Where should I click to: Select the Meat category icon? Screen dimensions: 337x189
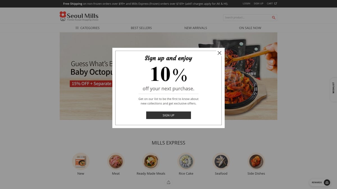(116, 161)
